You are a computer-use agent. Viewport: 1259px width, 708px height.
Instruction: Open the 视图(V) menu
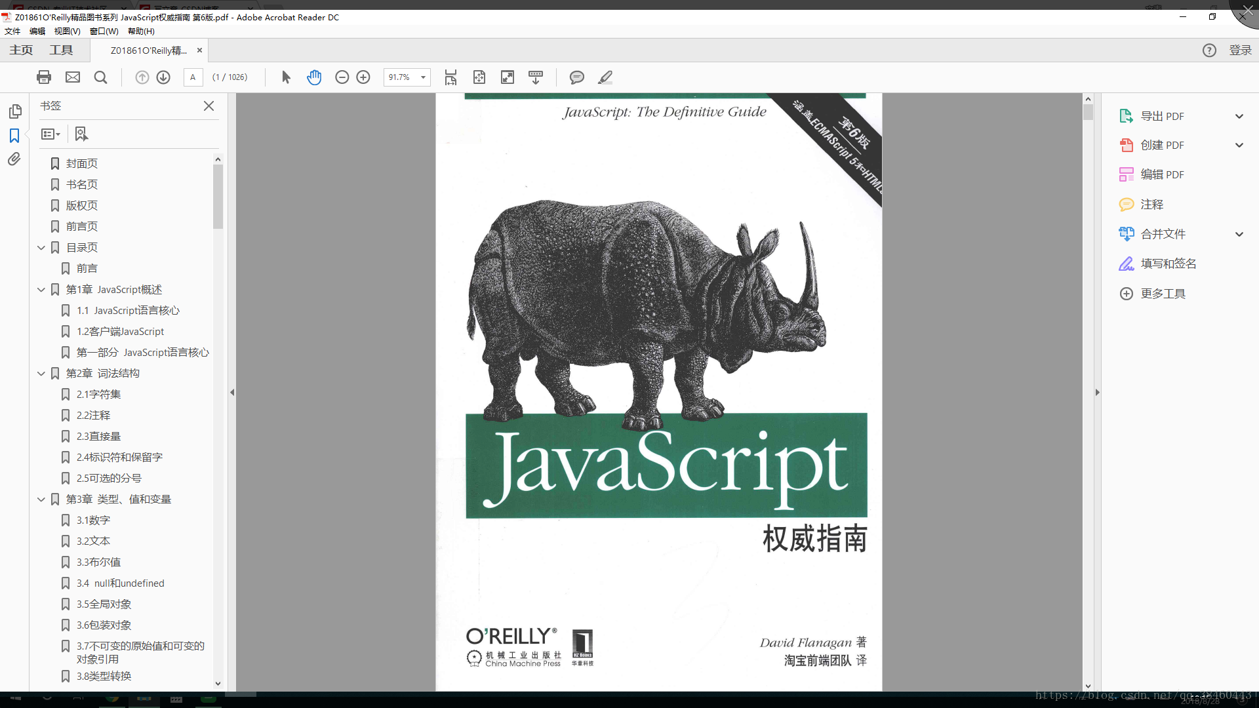tap(67, 31)
